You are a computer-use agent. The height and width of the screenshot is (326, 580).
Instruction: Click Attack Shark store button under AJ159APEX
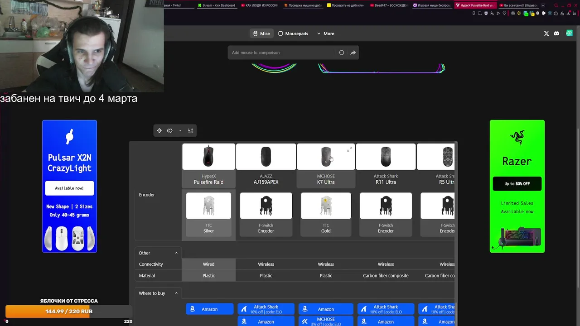point(266,309)
